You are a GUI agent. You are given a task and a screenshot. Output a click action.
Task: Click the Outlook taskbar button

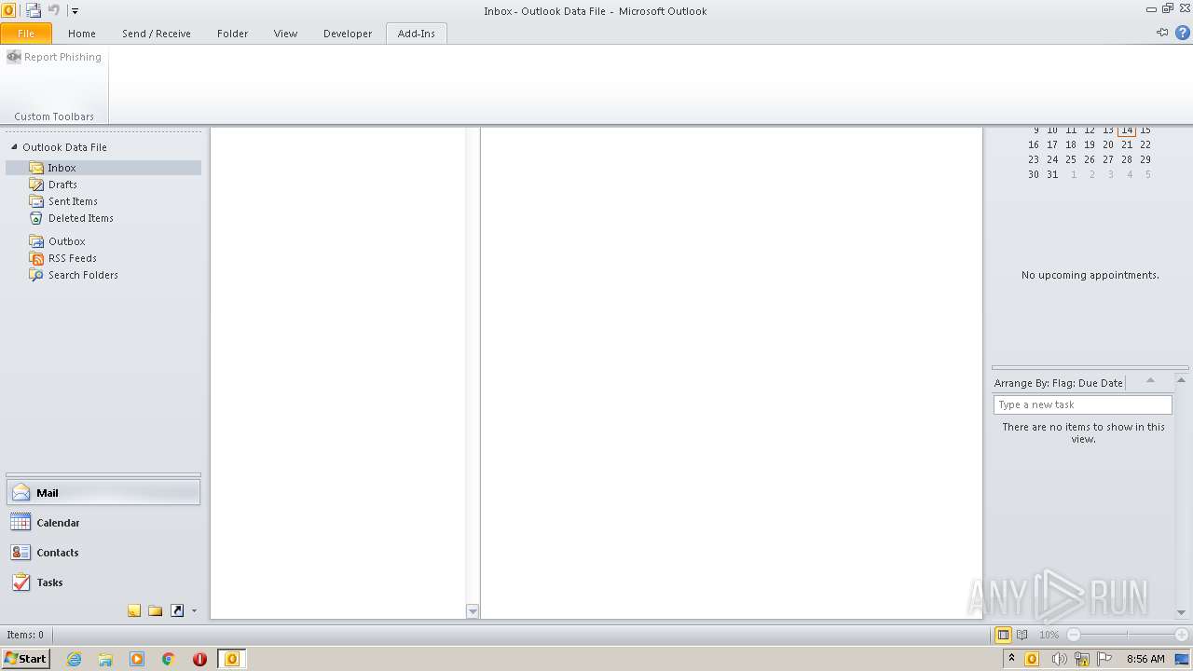point(232,659)
